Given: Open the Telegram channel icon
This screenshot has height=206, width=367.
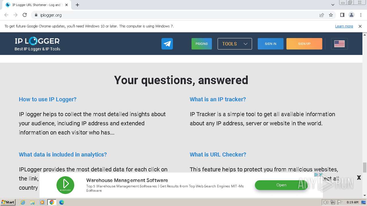Looking at the screenshot, I should click(167, 44).
